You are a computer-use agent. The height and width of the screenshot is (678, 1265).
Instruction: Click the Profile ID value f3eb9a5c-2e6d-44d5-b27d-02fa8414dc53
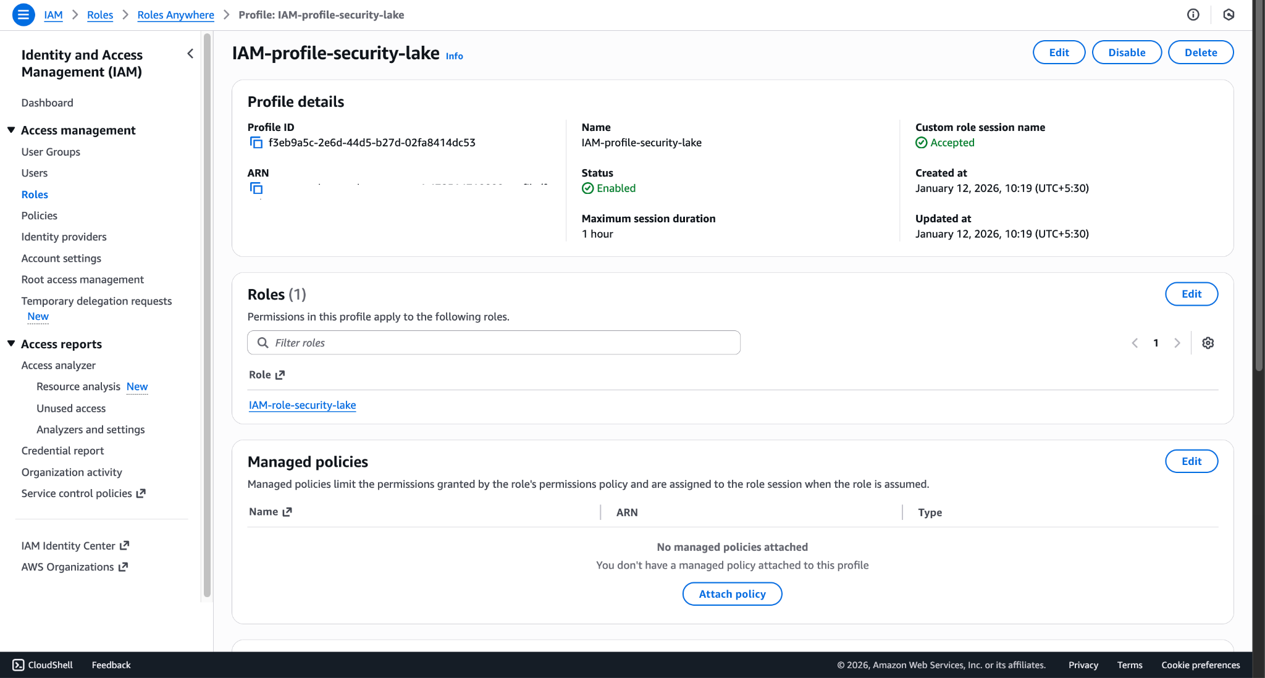(x=372, y=143)
